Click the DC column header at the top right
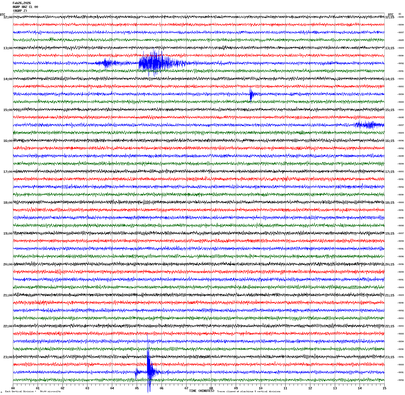Viewport: 405px width, 395px height. tap(400, 14)
